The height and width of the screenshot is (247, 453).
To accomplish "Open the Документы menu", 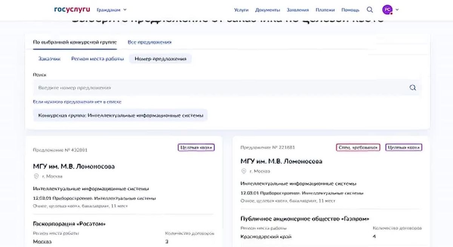I will tap(268, 10).
